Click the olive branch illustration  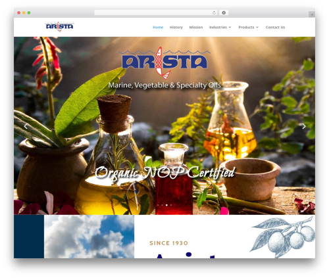click(x=283, y=237)
